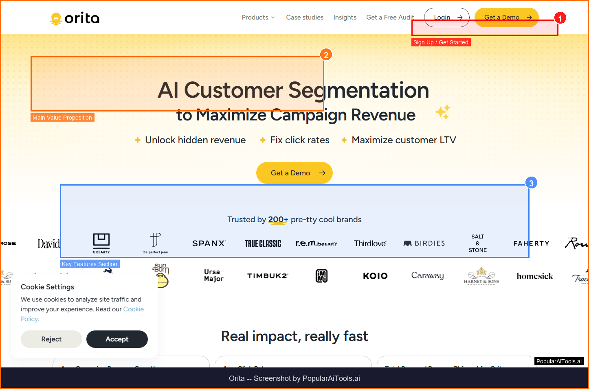
Task: Accept cookies in the Cookie Settings
Action: pyautogui.click(x=117, y=339)
